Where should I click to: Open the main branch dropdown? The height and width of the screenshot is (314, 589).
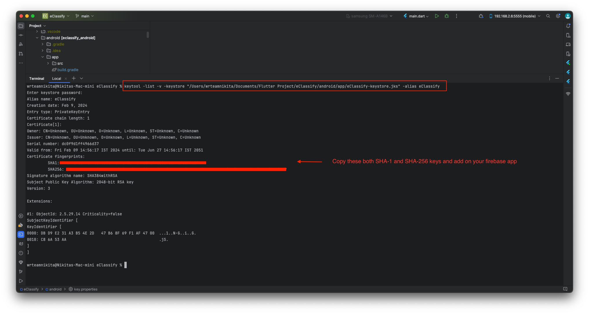pyautogui.click(x=85, y=16)
